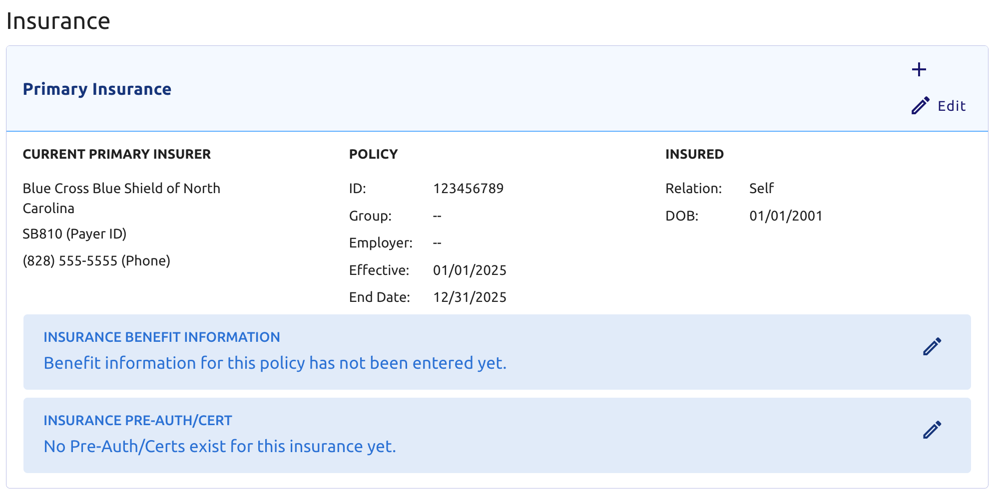This screenshot has width=998, height=497.
Task: Click the policy ID number 123456789
Action: click(x=469, y=189)
